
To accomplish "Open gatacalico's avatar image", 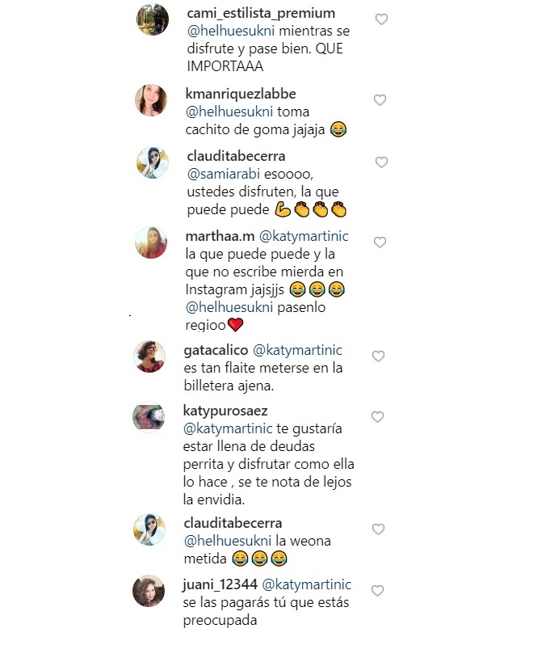I will [x=149, y=356].
